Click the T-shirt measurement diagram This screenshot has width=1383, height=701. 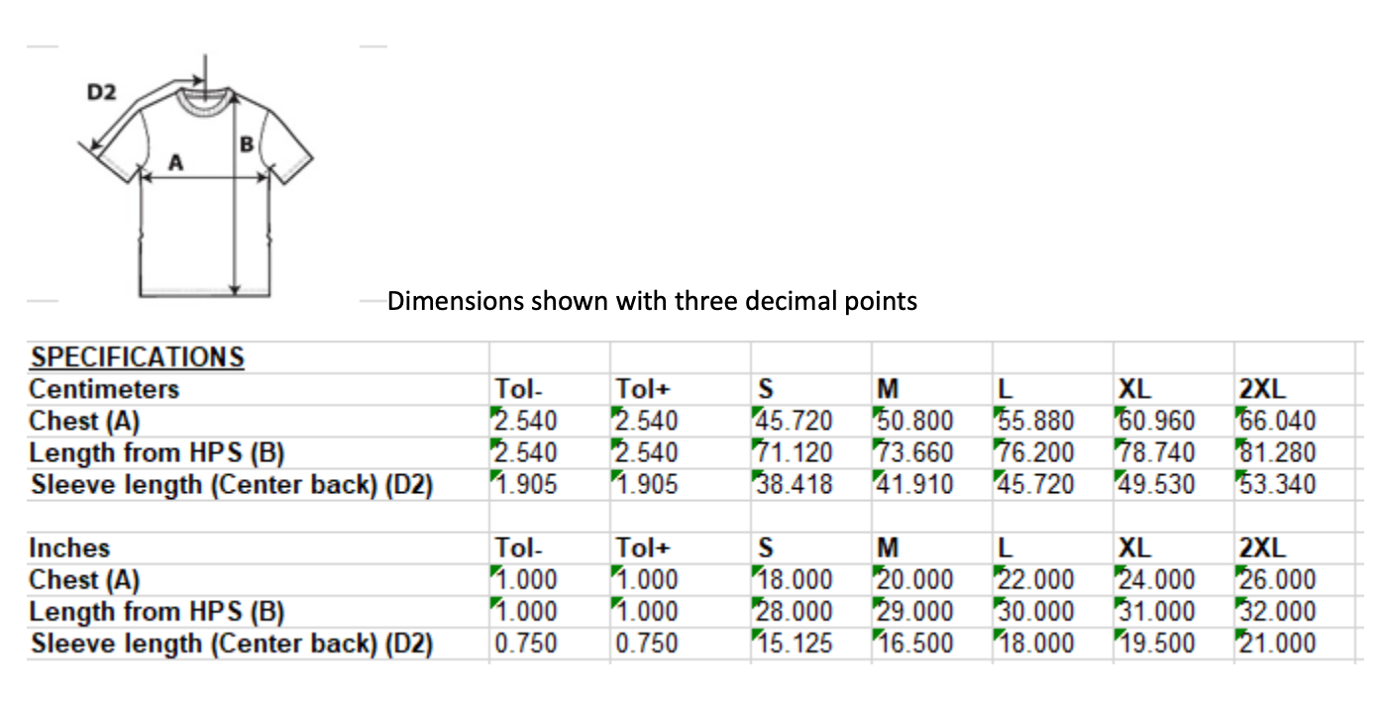[x=203, y=188]
